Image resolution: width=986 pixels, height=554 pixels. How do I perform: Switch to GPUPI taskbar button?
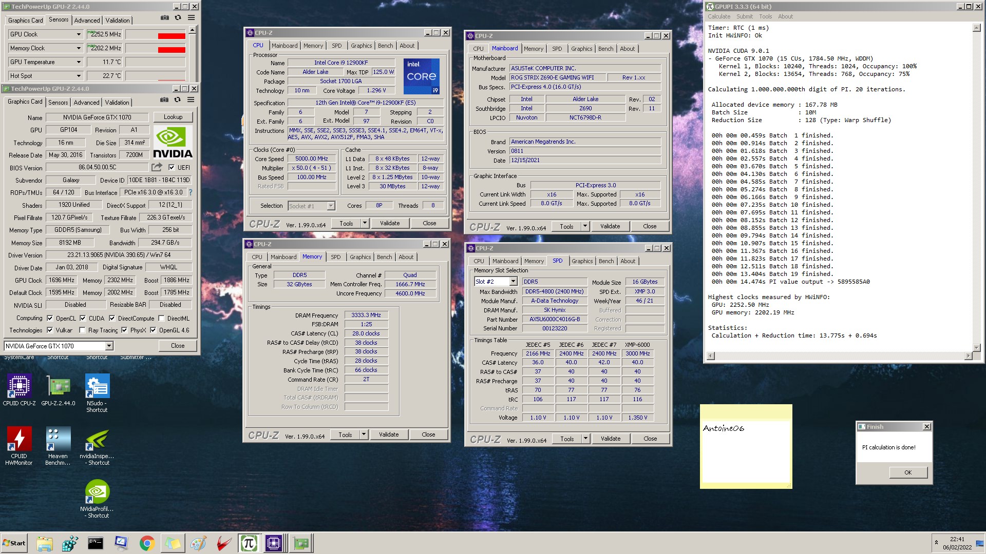coord(249,543)
